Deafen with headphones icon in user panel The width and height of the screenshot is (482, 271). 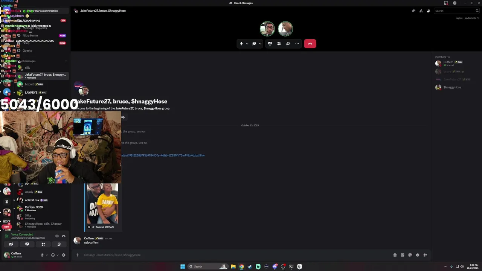(53, 255)
